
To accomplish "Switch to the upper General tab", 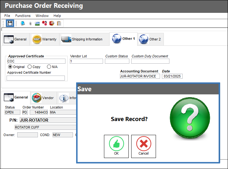I will [16, 39].
